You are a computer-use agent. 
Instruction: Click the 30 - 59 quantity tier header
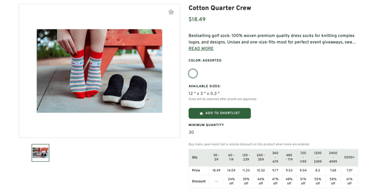pos(216,157)
